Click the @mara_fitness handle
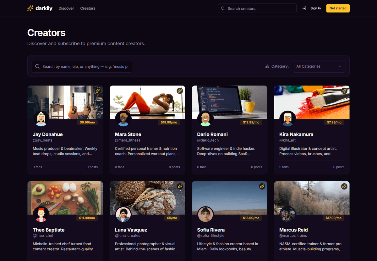Image resolution: width=377 pixels, height=261 pixels. pyautogui.click(x=128, y=140)
